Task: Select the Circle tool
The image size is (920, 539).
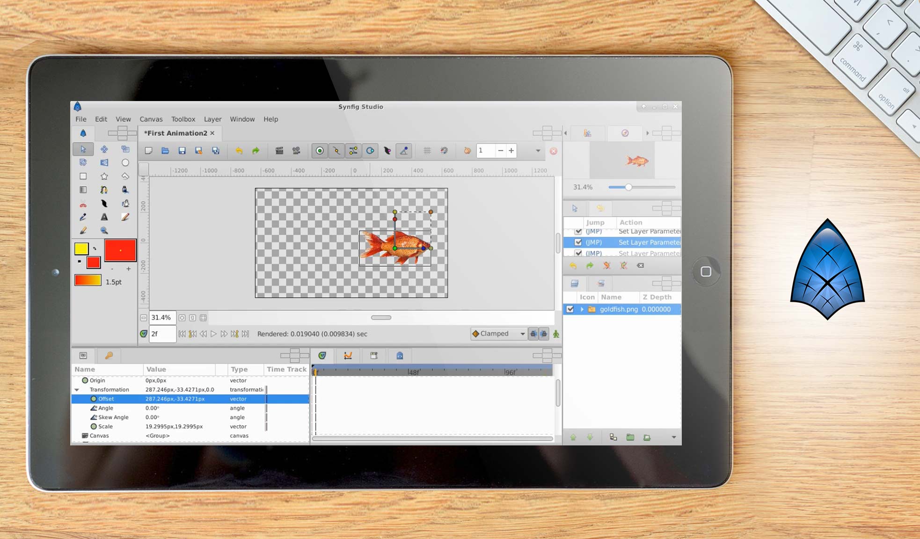Action: point(125,162)
